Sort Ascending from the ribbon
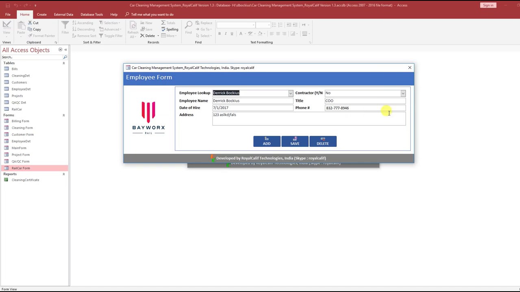The width and height of the screenshot is (520, 292). [x=83, y=23]
